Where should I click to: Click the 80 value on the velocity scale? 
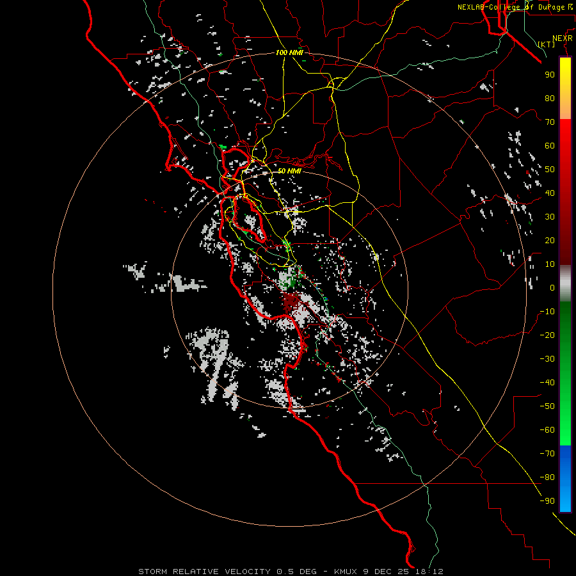click(x=550, y=99)
